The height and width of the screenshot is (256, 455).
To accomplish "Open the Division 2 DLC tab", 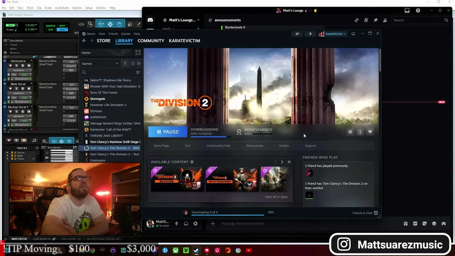I will coord(188,146).
